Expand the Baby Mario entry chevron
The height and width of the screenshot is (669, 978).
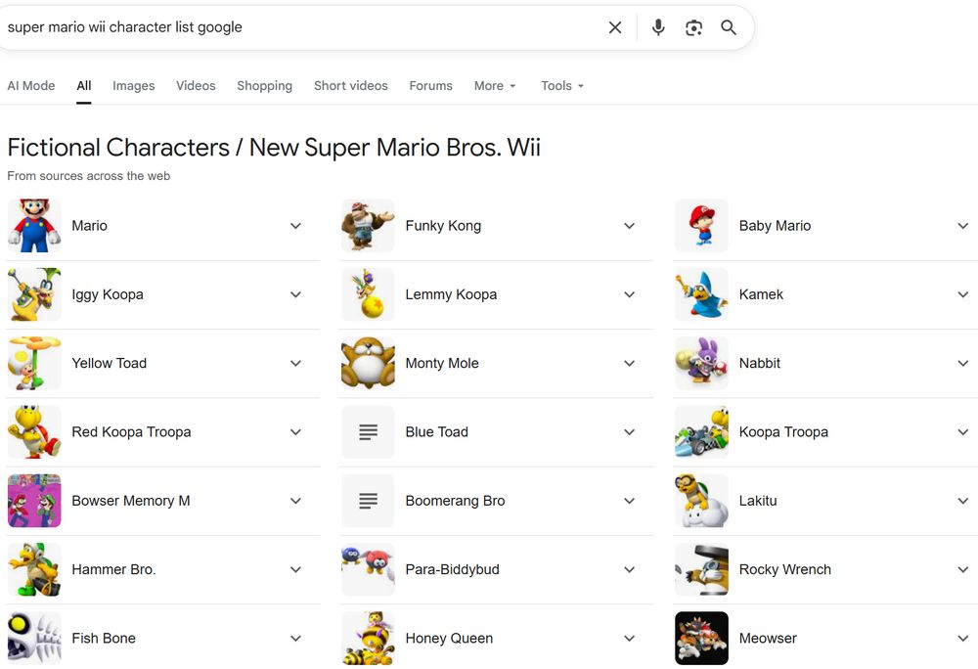(x=963, y=226)
